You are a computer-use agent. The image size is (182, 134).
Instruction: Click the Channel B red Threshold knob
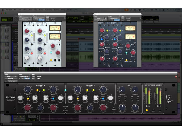(78, 107)
